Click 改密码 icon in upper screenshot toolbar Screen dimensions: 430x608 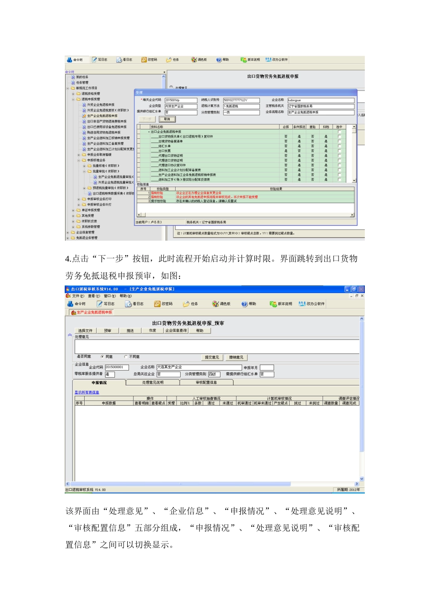click(144, 60)
